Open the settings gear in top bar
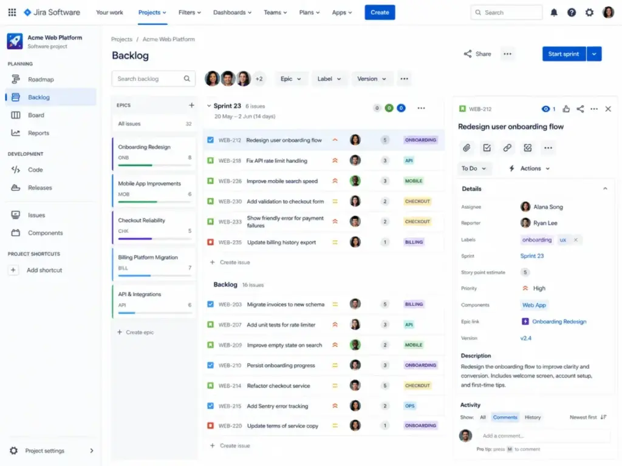 click(x=589, y=12)
